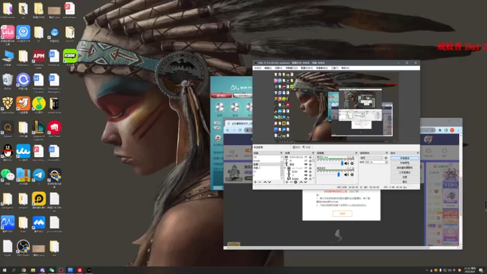Click the transition duration spinner arrows

(x=387, y=162)
